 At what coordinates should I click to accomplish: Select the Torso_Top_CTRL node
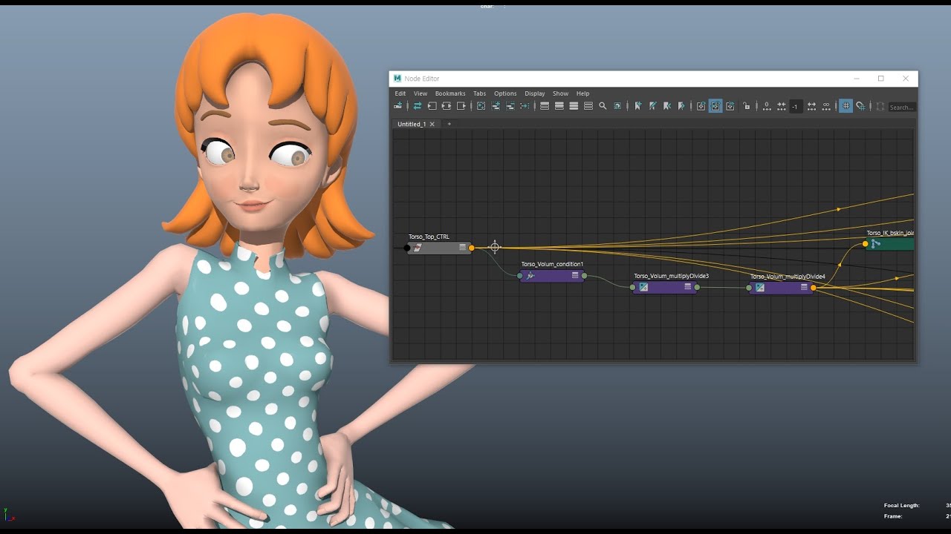tap(439, 248)
